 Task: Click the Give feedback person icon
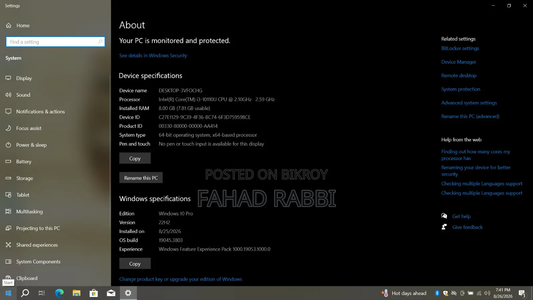pos(444,227)
